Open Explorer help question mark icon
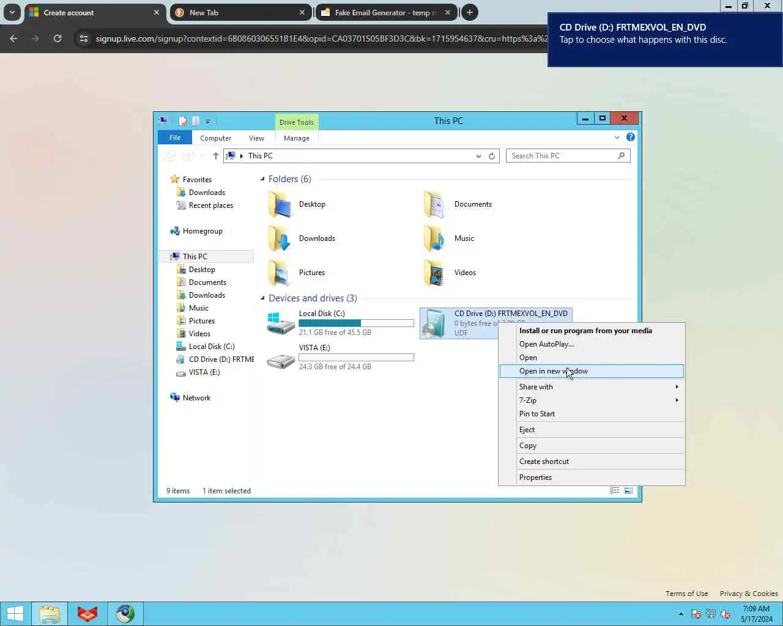 coord(631,137)
